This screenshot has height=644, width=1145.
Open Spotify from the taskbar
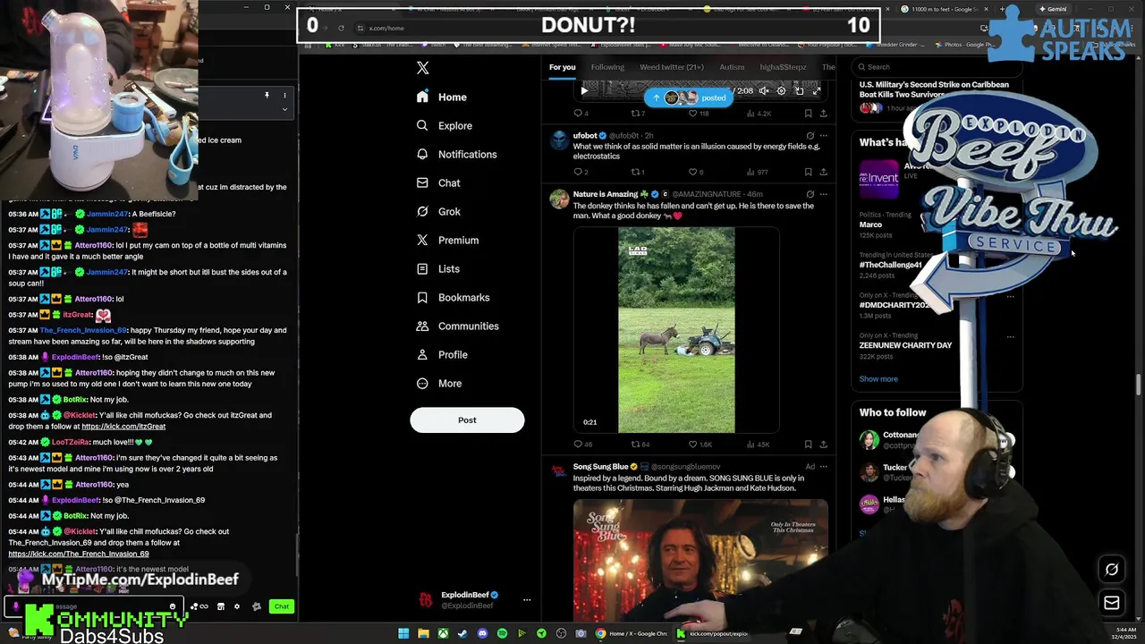(502, 633)
